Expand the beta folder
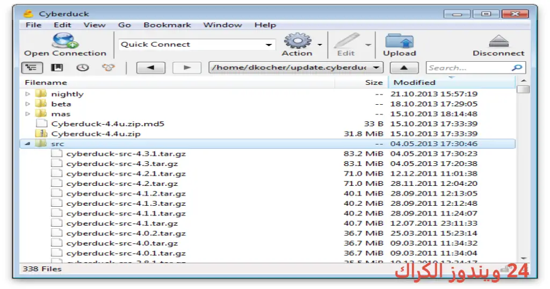Screen dimensions: 550x289 [x=28, y=104]
